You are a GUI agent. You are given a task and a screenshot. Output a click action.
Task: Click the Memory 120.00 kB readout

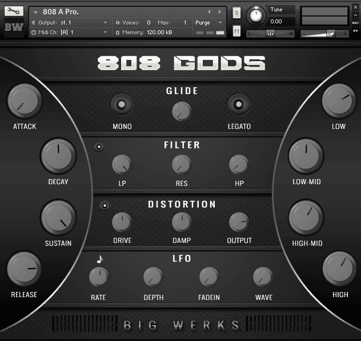(147, 33)
